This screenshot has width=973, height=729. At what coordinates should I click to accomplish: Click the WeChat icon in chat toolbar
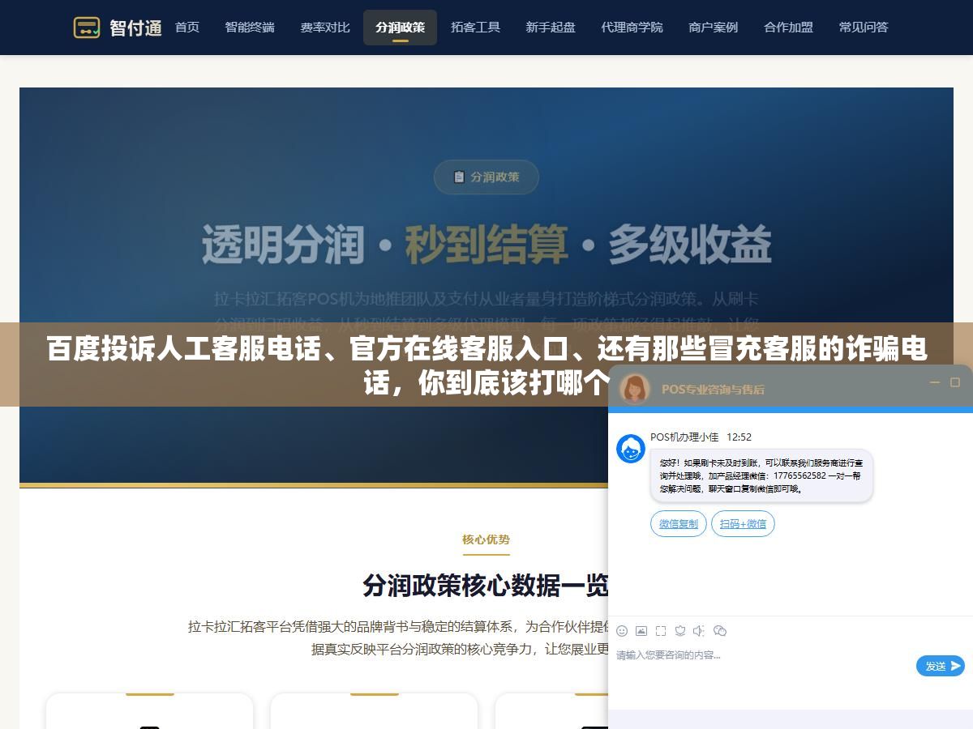point(719,630)
